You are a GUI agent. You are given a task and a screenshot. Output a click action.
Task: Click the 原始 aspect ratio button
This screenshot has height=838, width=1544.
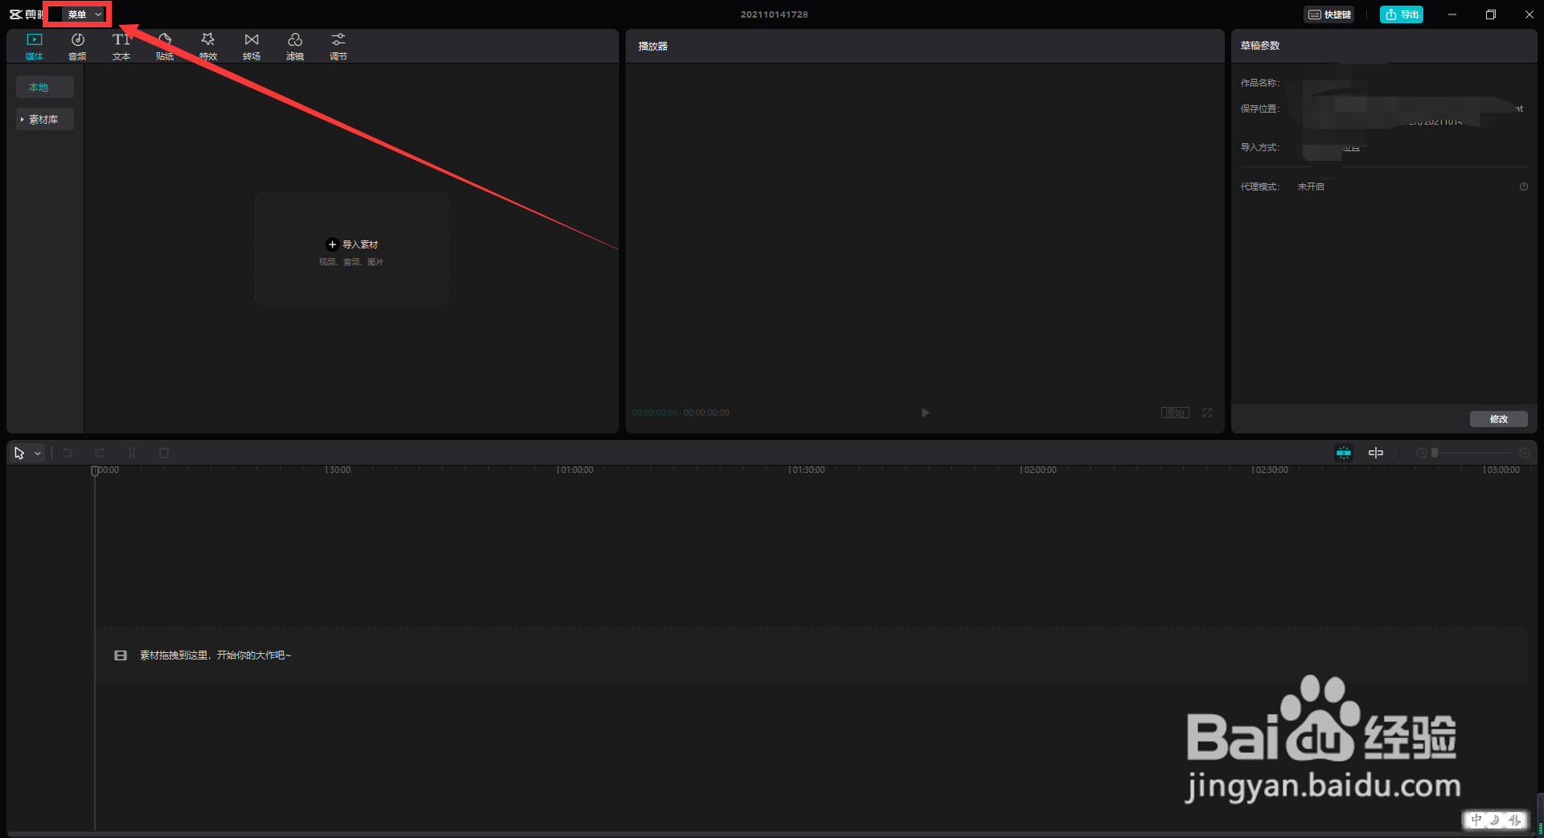(1175, 413)
